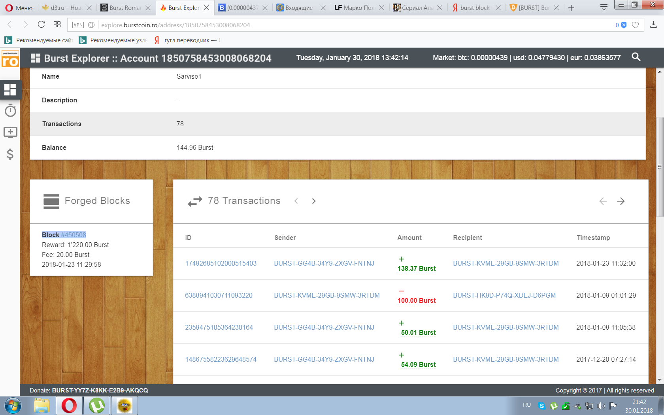The image size is (664, 415).
Task: Click the burstcoin.ro logo in the sidebar
Action: point(10,59)
